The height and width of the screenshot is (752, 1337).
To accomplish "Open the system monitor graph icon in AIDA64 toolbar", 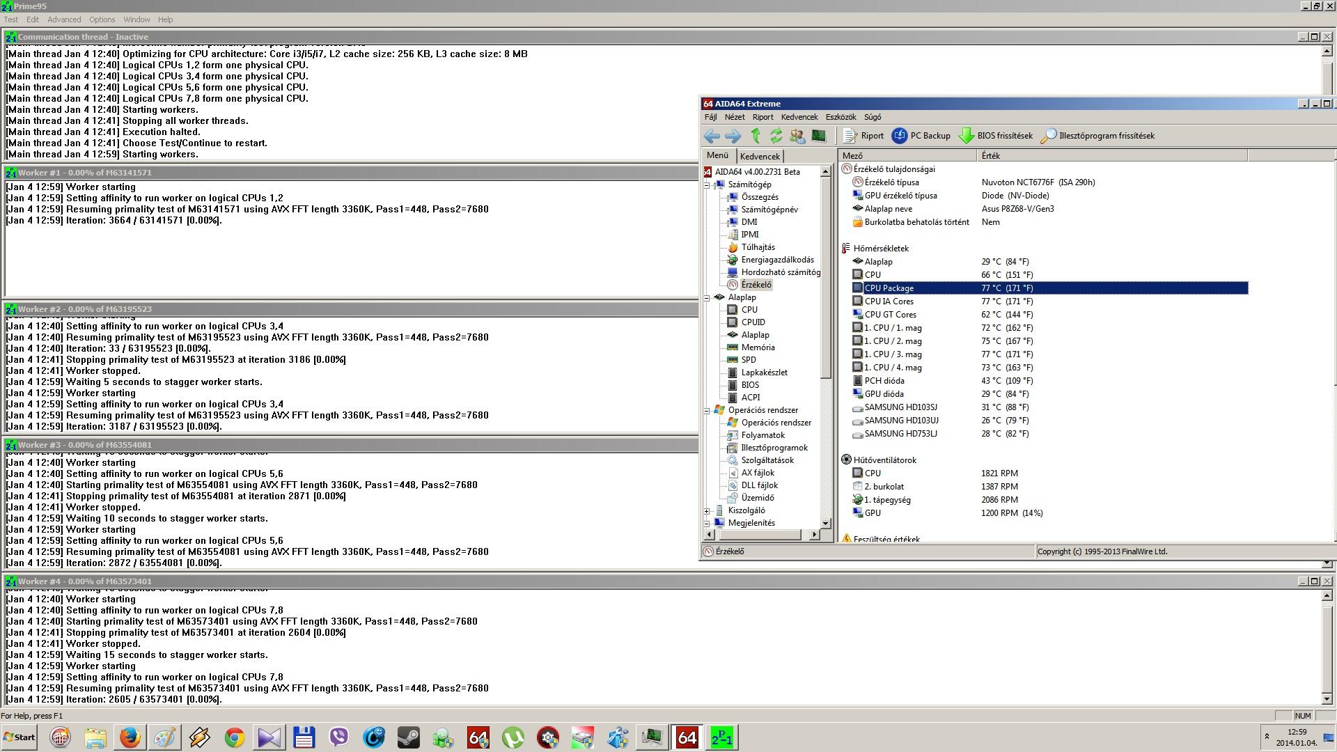I will [819, 136].
